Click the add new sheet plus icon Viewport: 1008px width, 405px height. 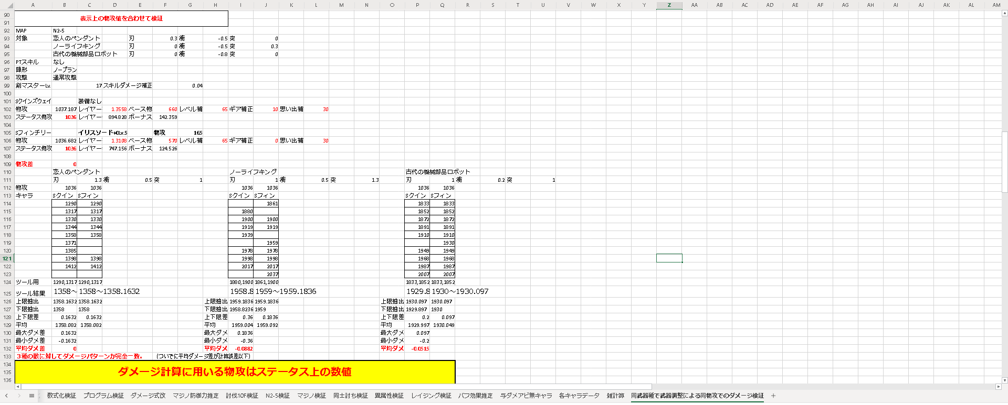point(773,396)
